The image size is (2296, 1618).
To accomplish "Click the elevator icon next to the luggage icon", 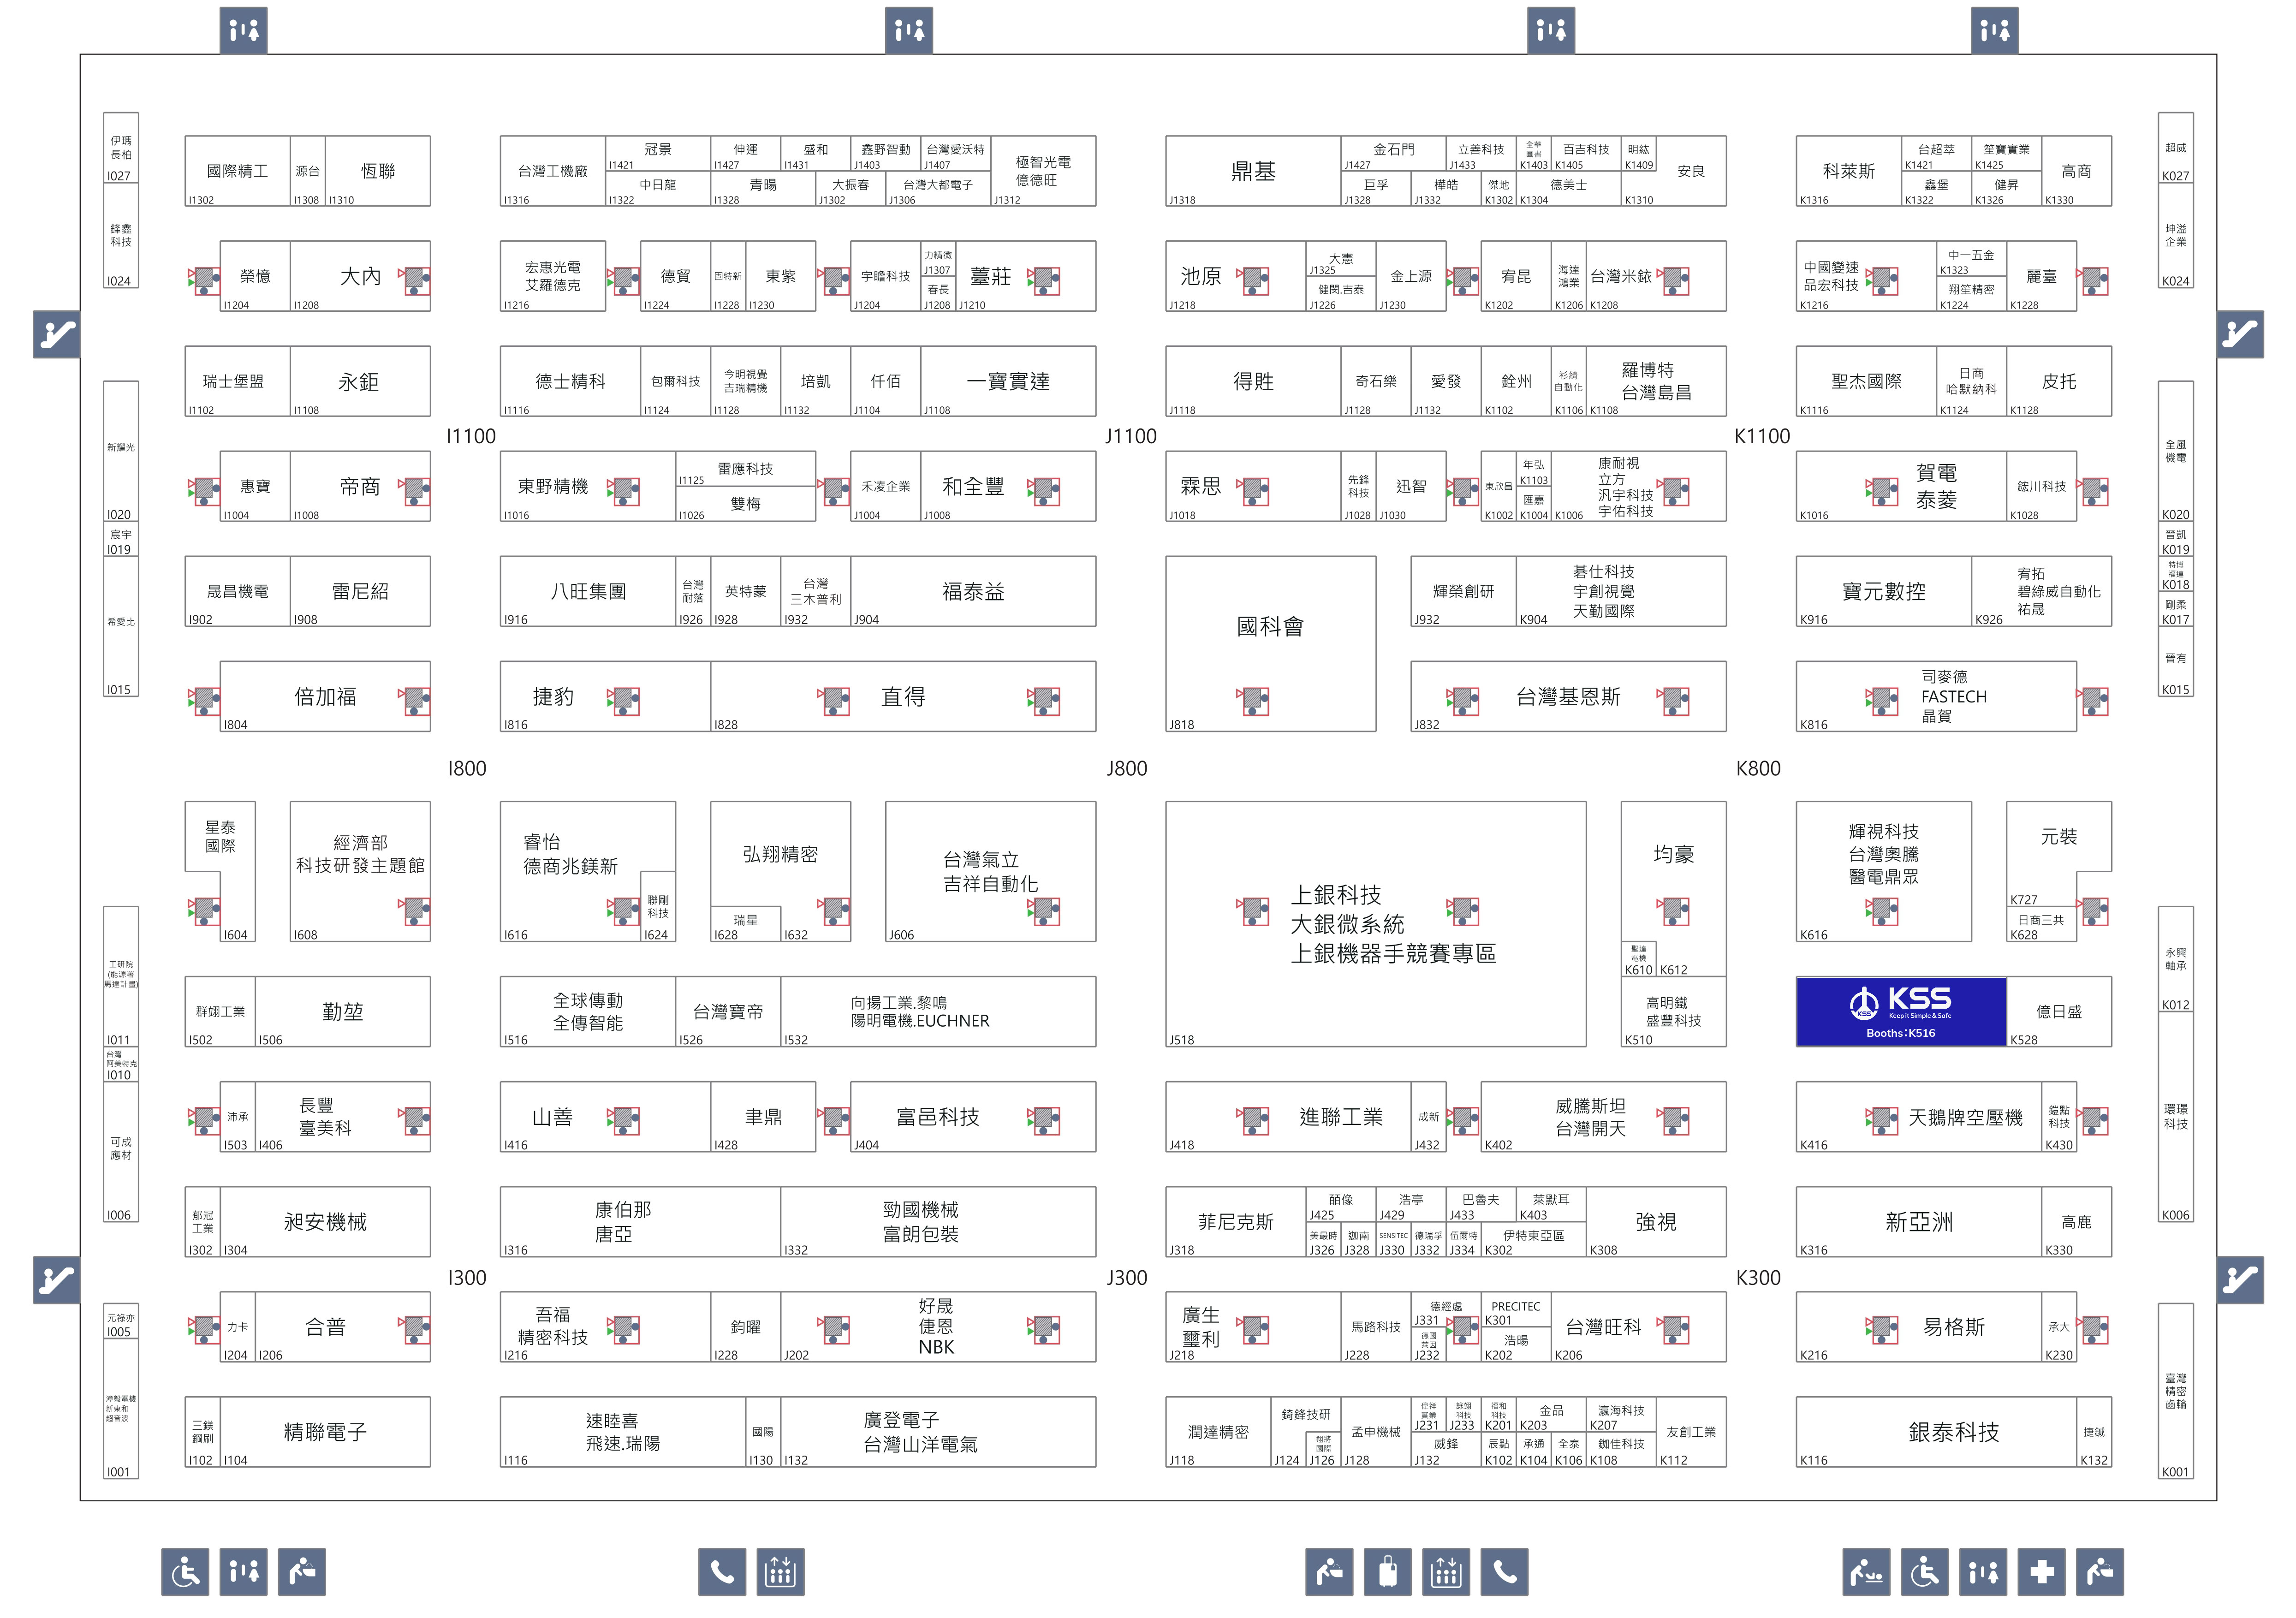I will pos(1446,1572).
